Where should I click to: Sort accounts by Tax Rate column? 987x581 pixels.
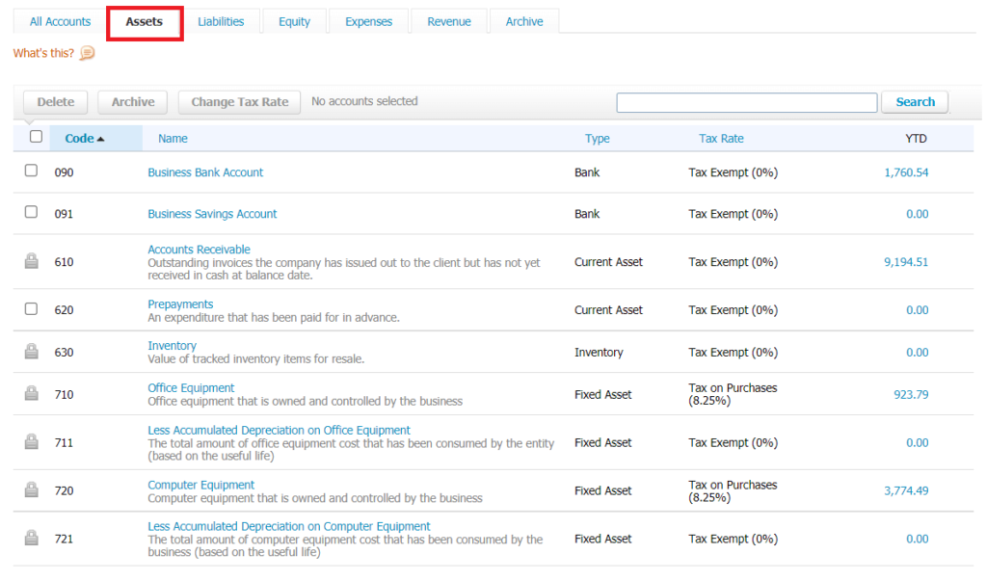[x=721, y=139]
